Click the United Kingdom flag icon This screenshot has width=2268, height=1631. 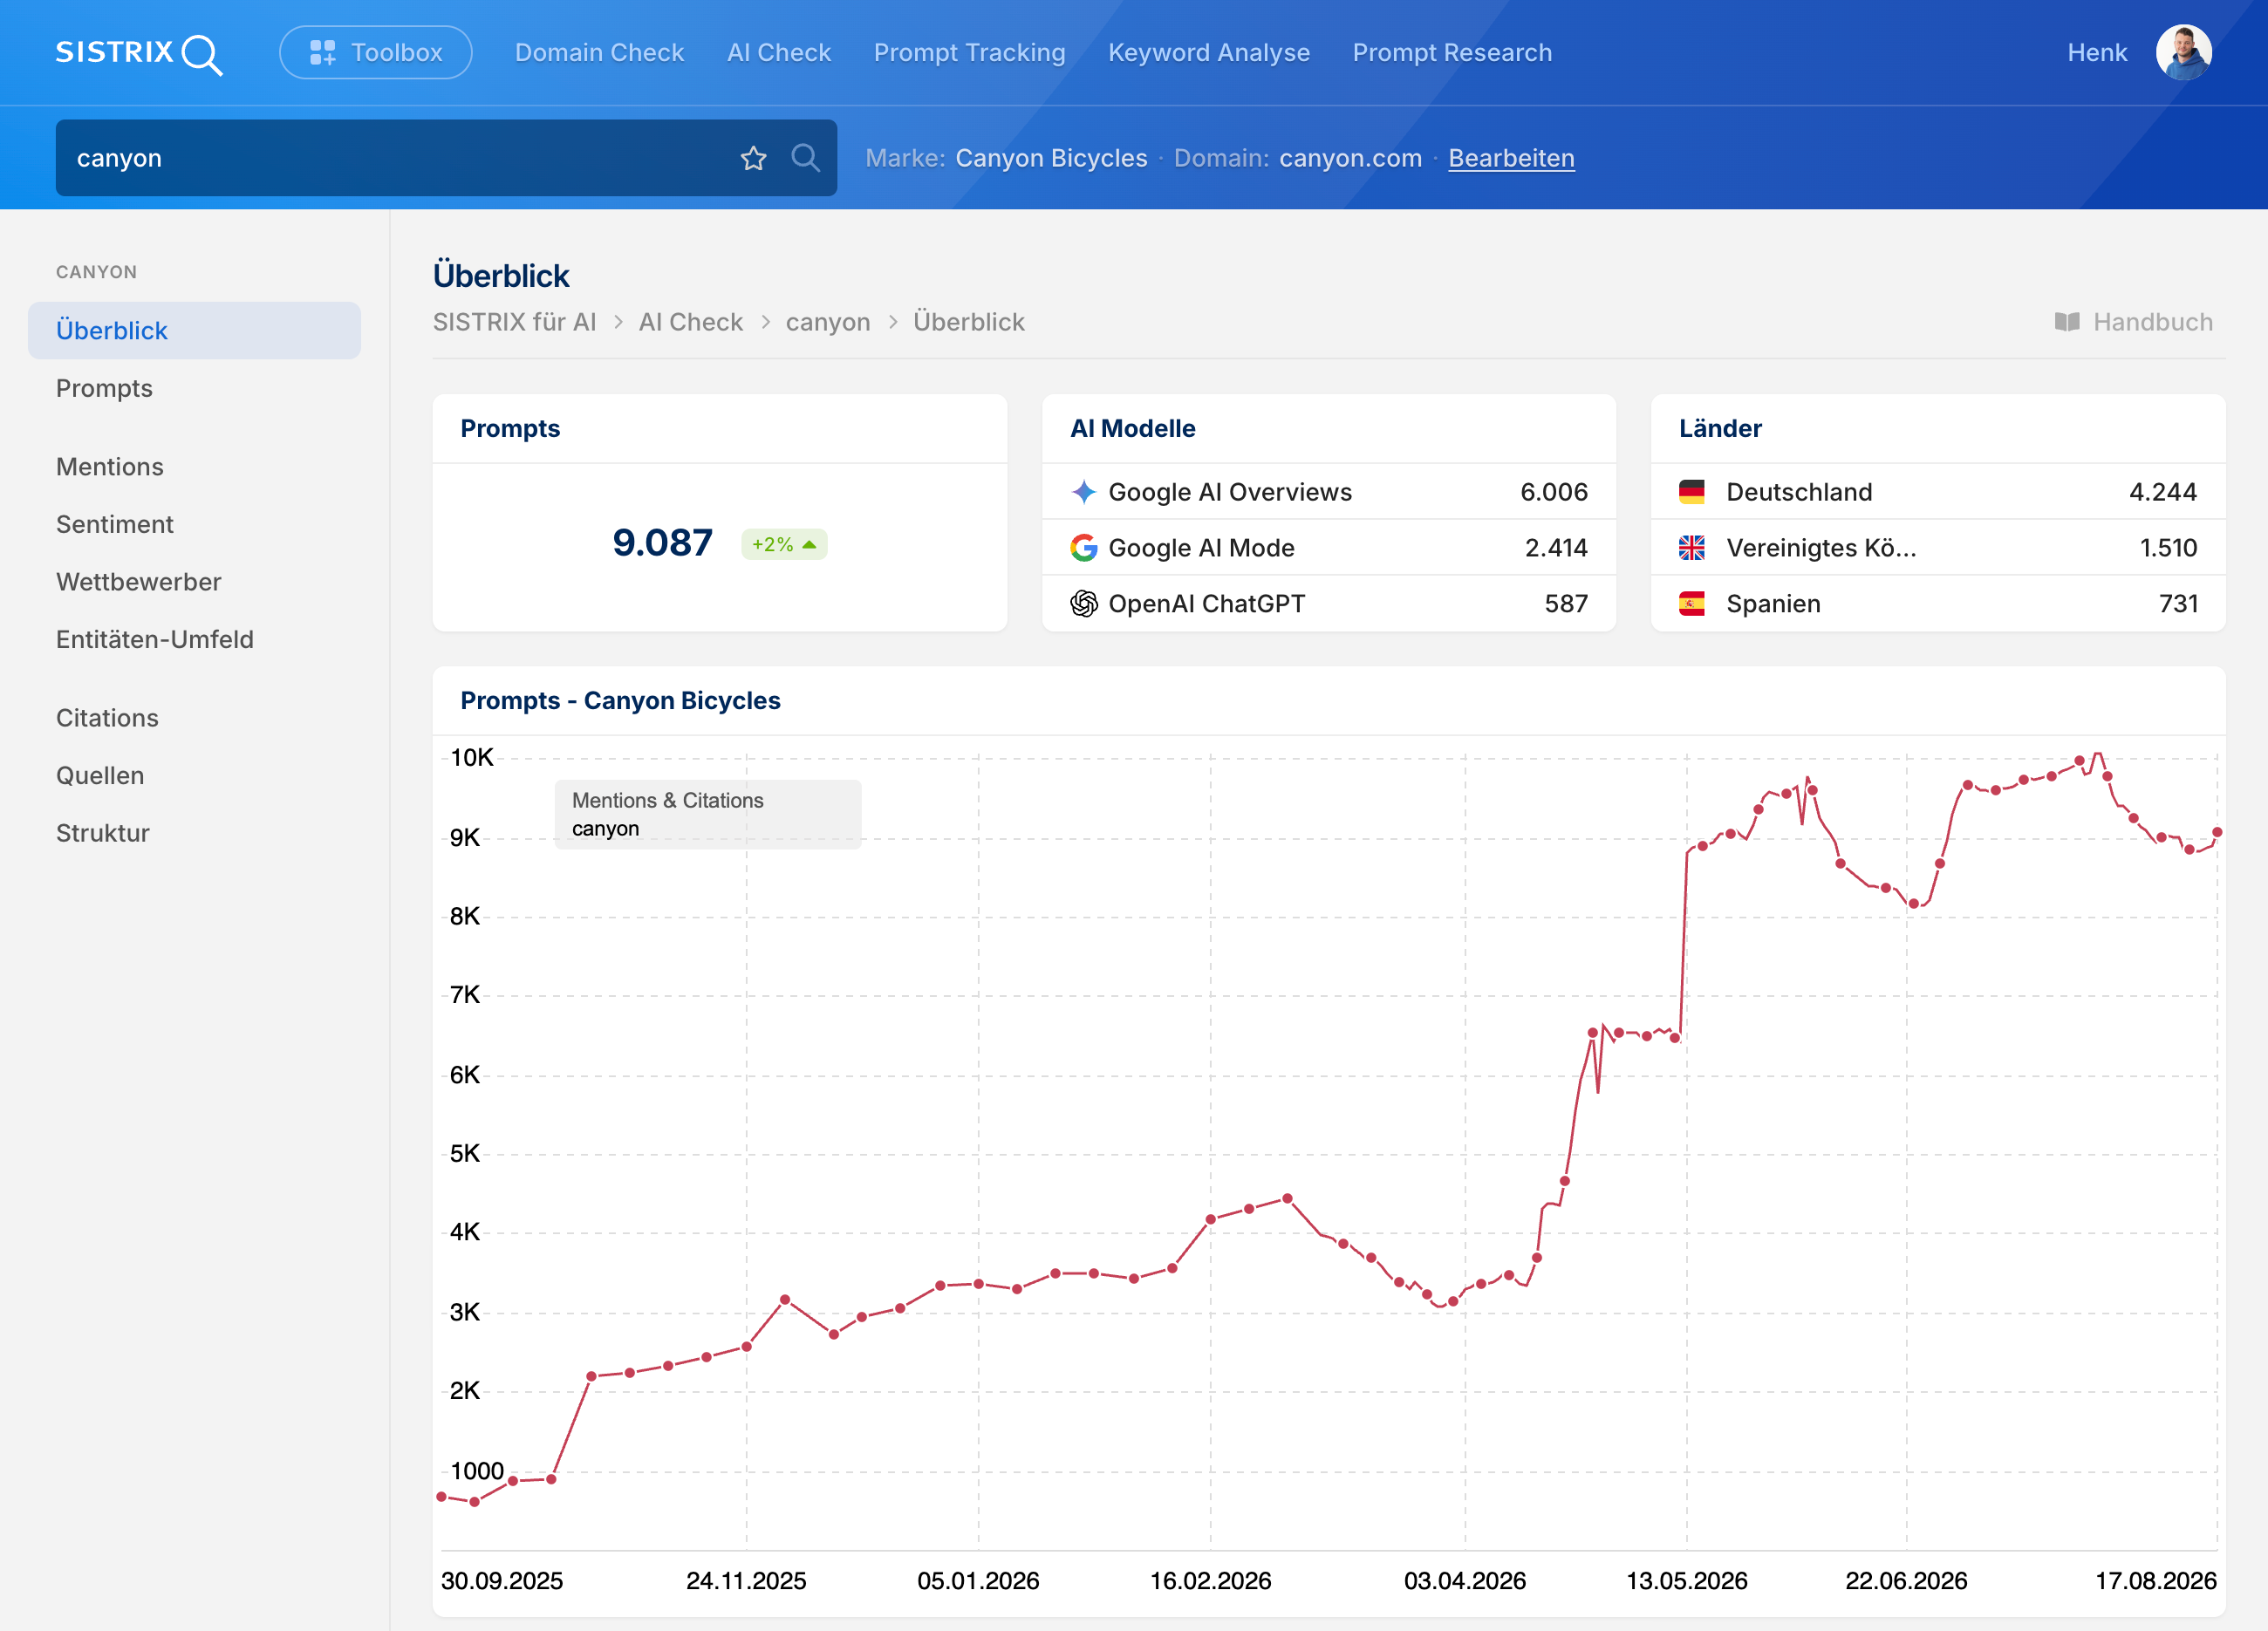tap(1692, 548)
